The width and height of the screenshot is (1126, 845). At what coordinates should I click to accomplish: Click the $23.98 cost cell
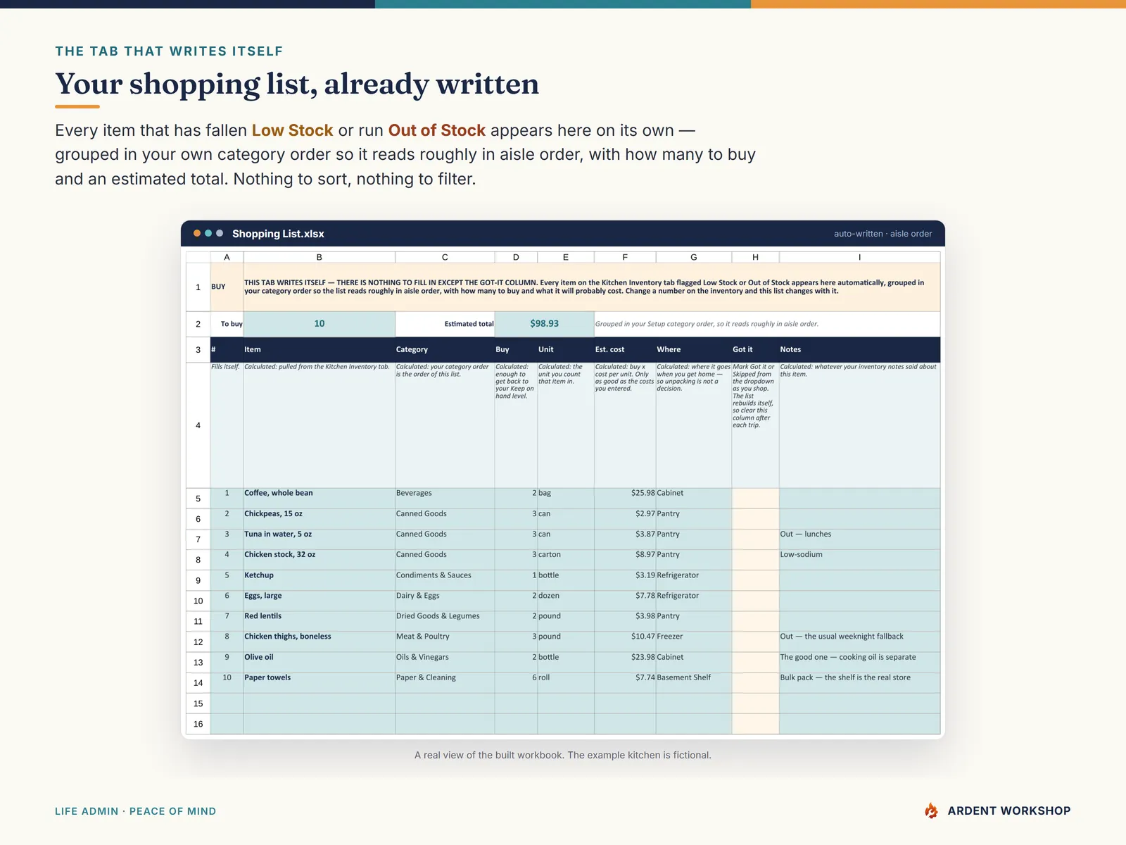coord(625,663)
